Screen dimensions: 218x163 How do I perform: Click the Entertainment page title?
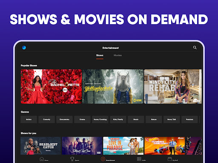[x=111, y=48]
